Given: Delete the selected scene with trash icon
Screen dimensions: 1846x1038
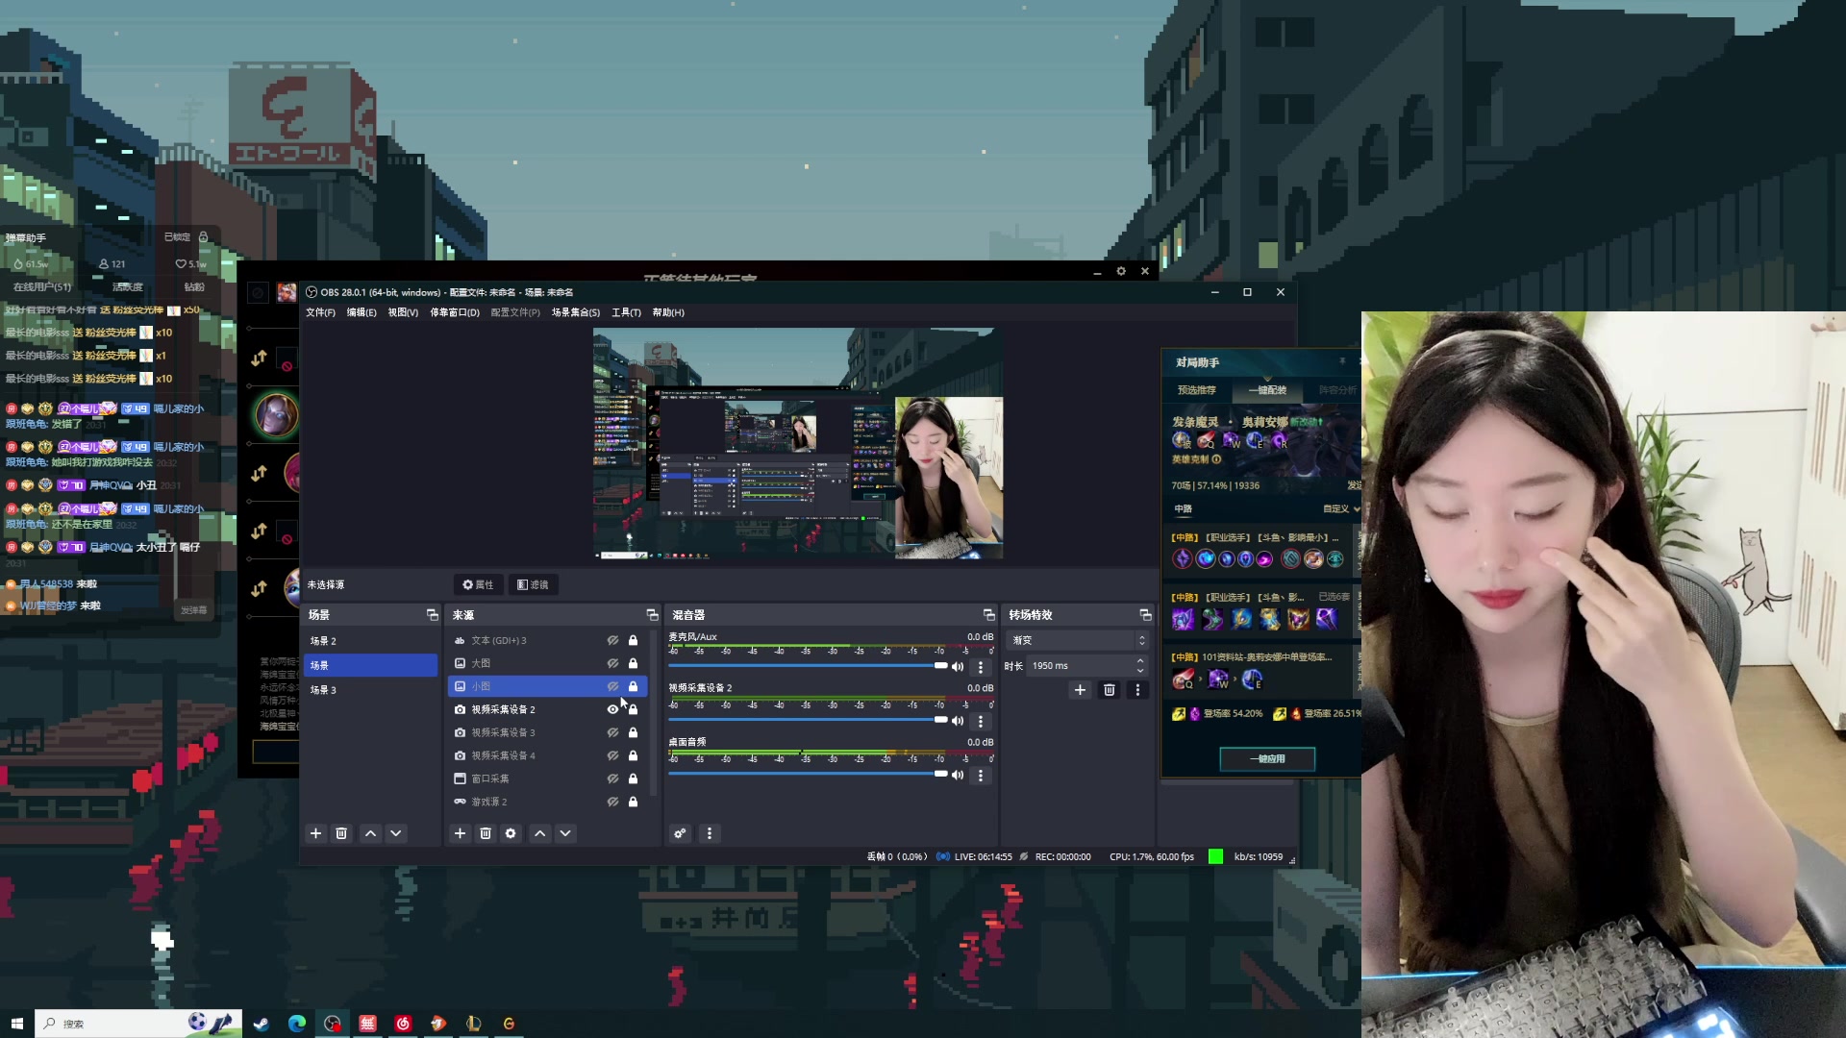Looking at the screenshot, I should pos(341,833).
